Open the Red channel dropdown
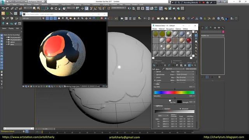Image resolution: width=249 pixels, height=140 pixels. (185, 72)
